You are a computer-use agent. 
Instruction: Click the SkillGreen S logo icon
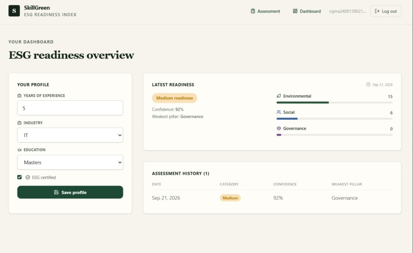click(x=14, y=11)
